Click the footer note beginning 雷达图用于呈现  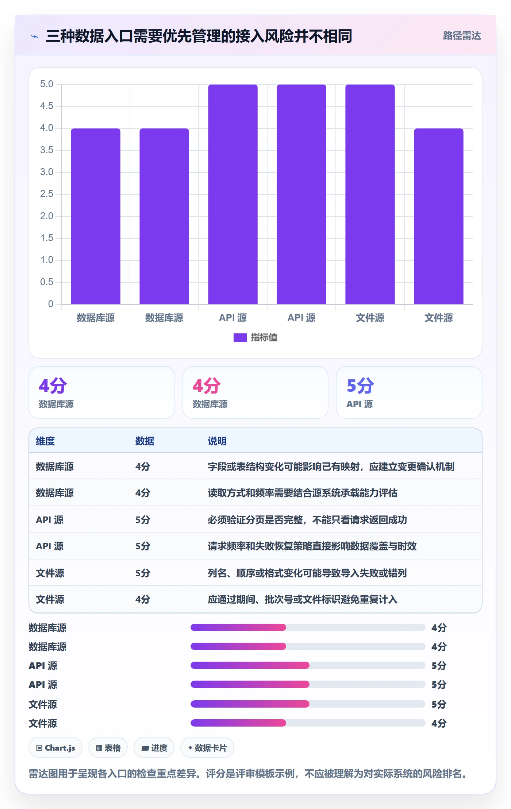click(249, 773)
